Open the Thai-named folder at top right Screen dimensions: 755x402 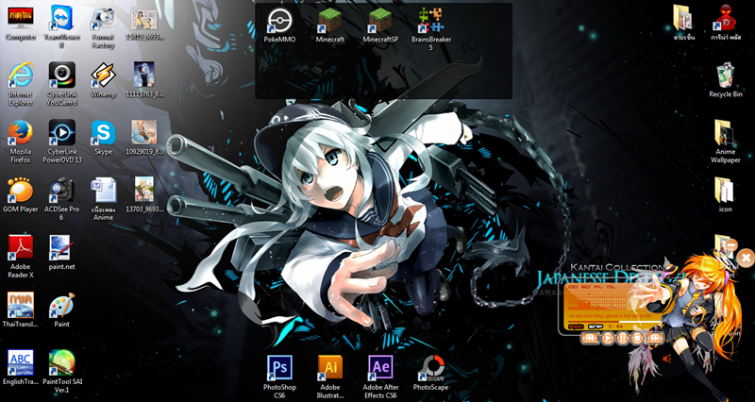tap(683, 23)
